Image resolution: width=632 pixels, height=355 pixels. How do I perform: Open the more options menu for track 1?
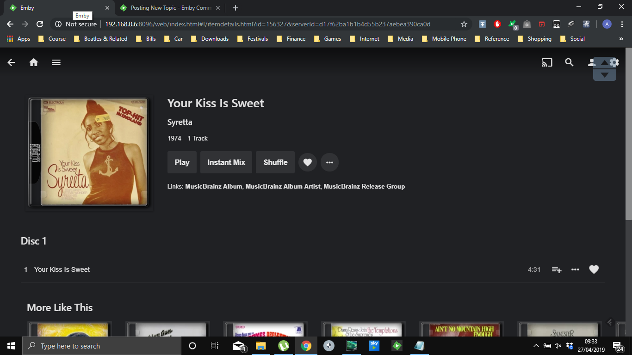point(575,269)
